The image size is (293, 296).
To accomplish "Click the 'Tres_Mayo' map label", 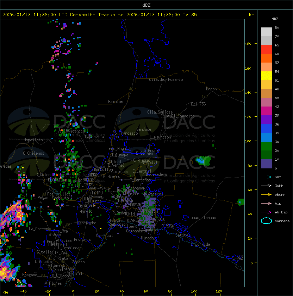I will (116, 149).
